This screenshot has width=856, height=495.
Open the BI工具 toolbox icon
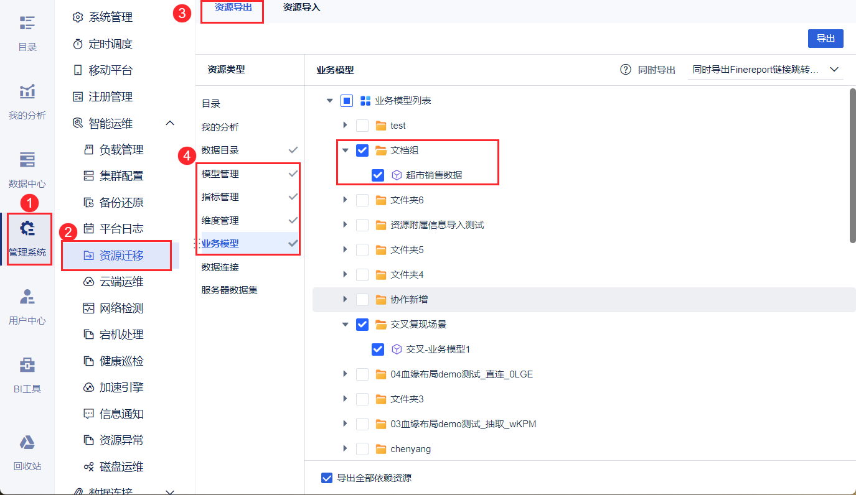pos(27,365)
